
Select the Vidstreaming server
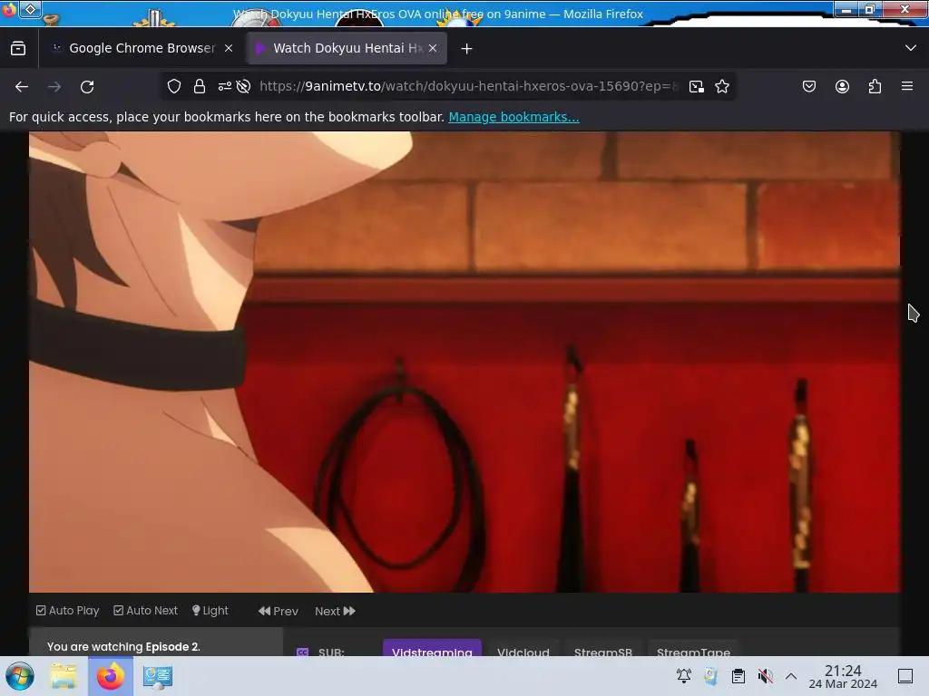tap(432, 648)
